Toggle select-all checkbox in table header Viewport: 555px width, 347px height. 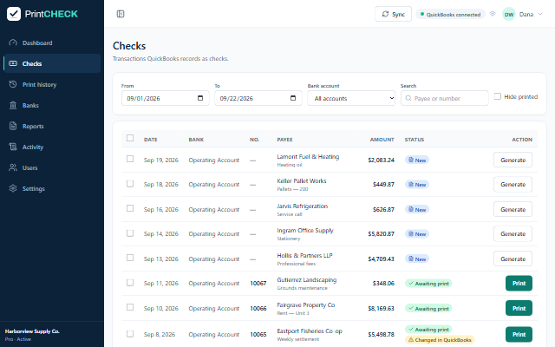pos(130,138)
